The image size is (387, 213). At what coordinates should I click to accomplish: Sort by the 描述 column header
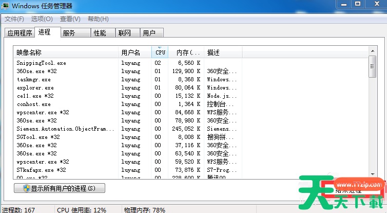223,52
